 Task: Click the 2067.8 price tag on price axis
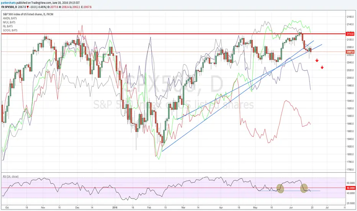point(350,52)
